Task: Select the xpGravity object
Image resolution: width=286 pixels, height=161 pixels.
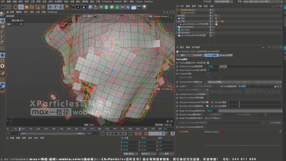Action: [185, 30]
